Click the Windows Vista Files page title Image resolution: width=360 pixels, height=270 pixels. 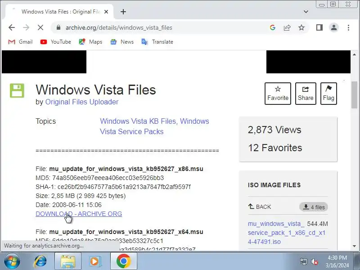[x=96, y=90]
